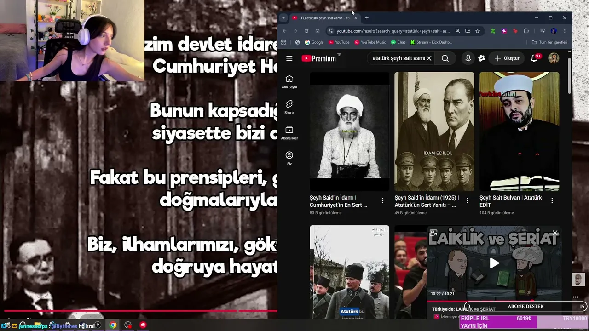The width and height of the screenshot is (589, 331).
Task: Open the Chrome apps grid shortcut
Action: pos(283,42)
